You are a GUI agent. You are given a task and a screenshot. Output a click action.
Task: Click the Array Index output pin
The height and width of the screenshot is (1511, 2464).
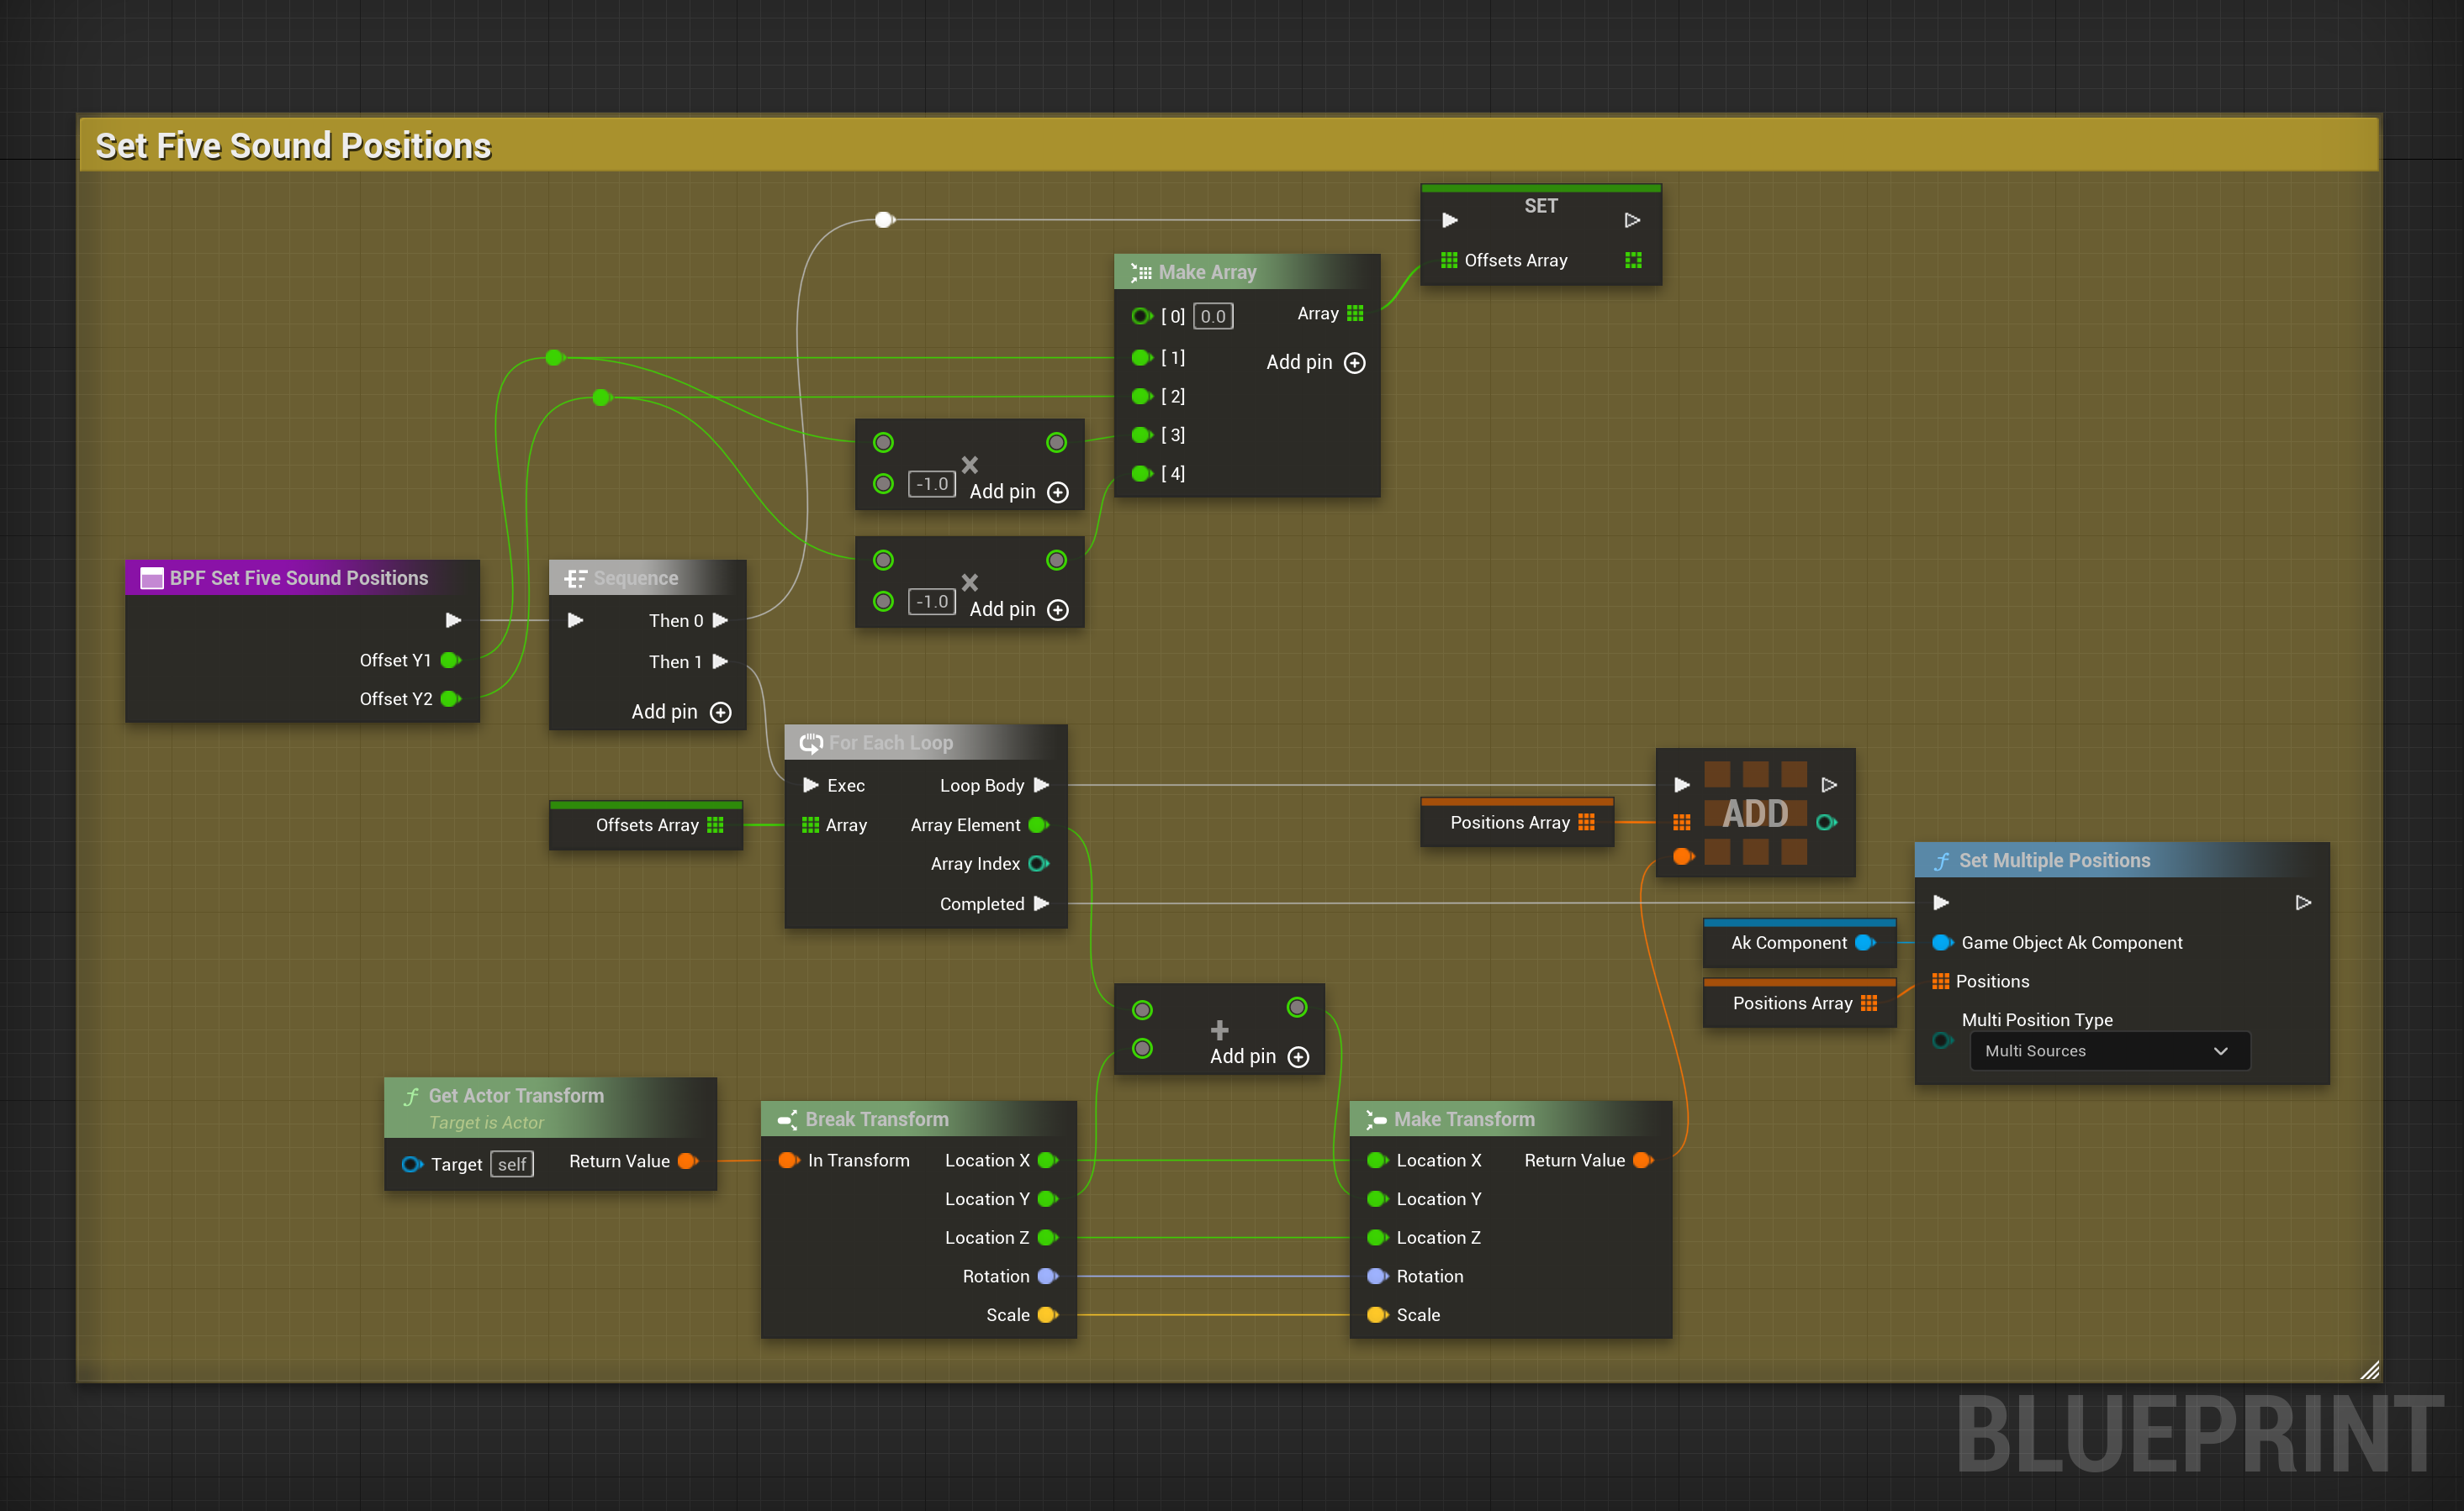(1038, 863)
